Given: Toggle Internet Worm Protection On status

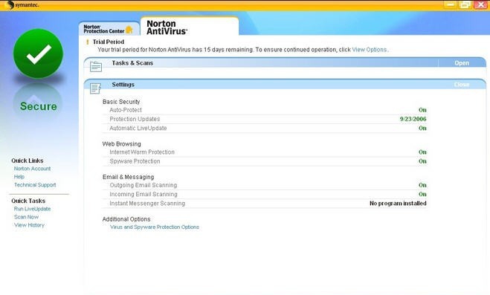Looking at the screenshot, I should click(x=422, y=152).
